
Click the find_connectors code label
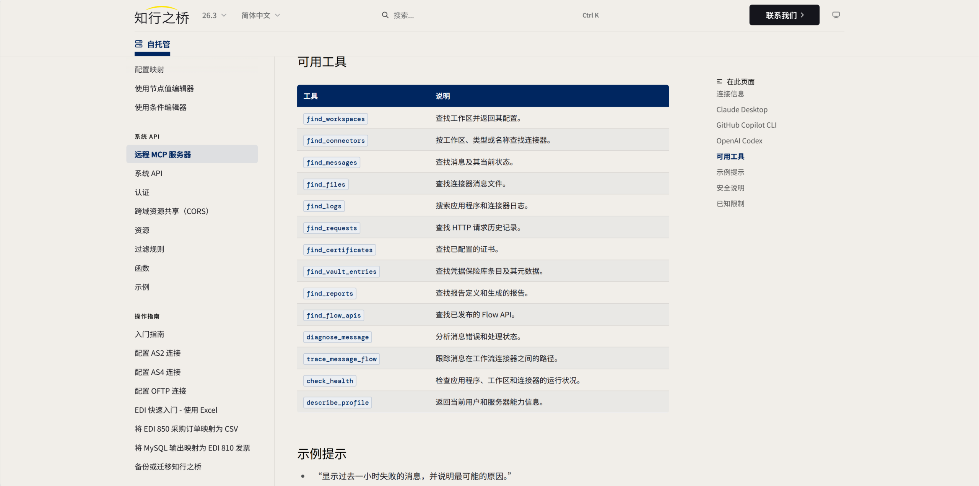[x=335, y=141]
